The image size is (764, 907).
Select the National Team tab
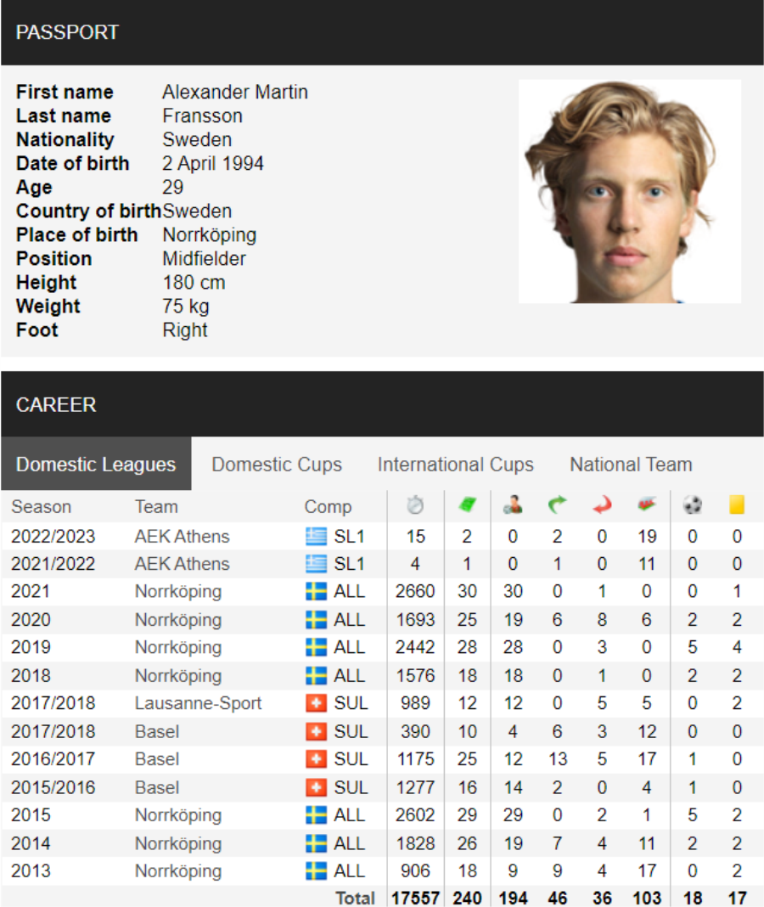pos(631,465)
